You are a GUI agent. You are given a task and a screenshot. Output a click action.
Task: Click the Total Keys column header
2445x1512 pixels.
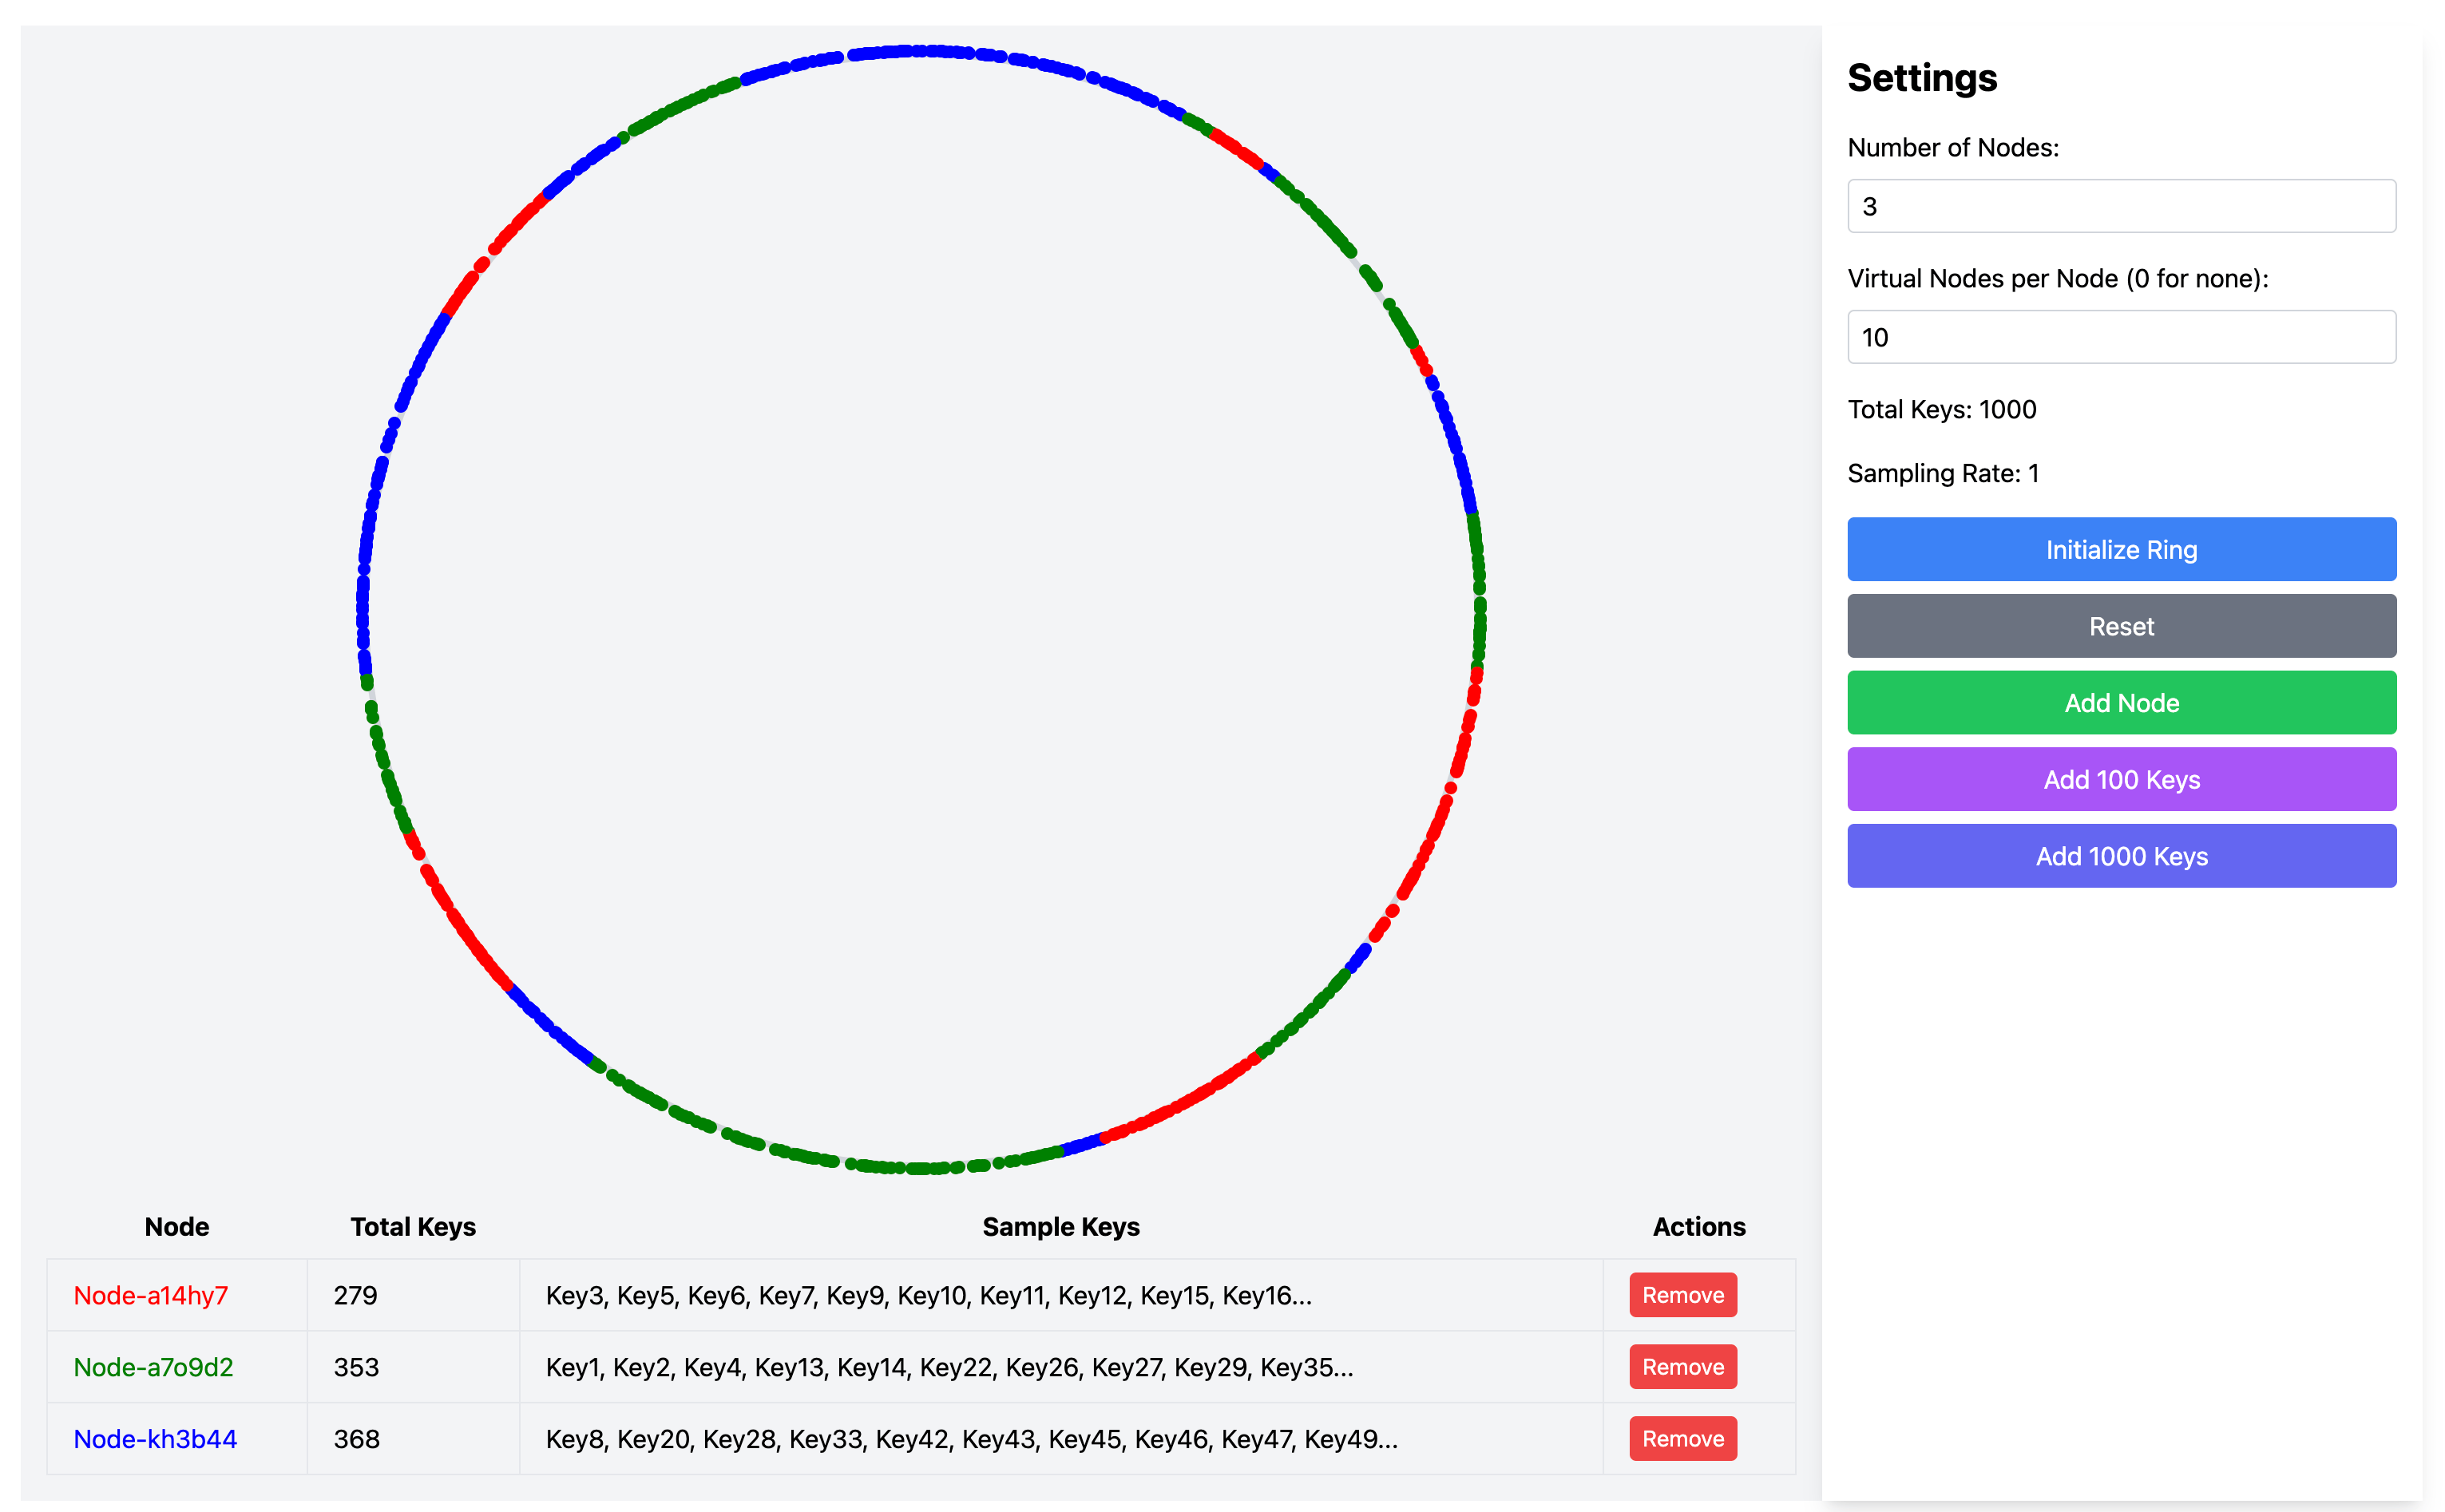[x=413, y=1227]
